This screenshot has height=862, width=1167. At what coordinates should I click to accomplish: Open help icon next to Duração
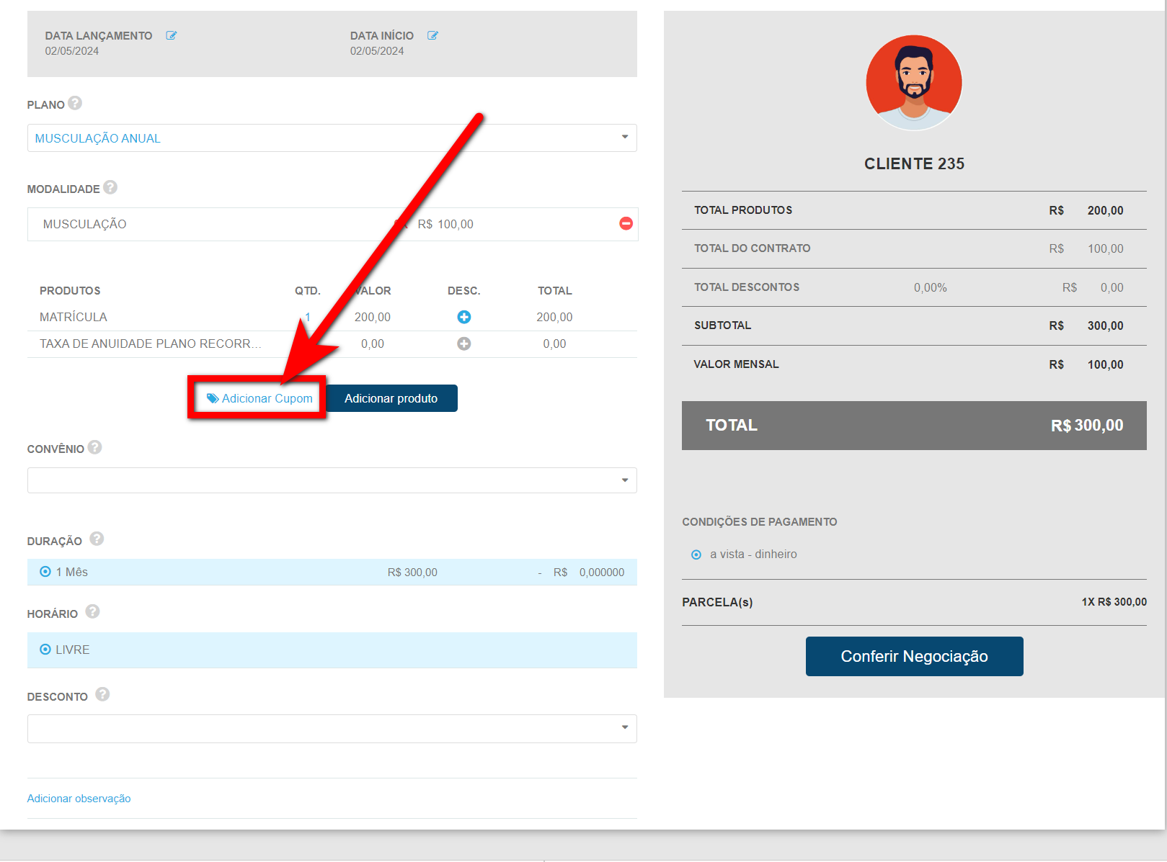tap(97, 539)
